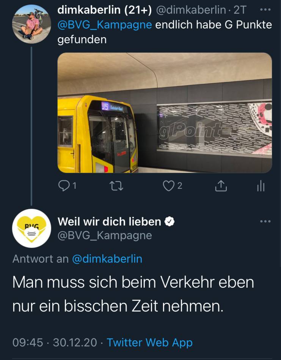Follow the @dimkaberlin link after Antwort an
The width and height of the screenshot is (281, 360).
point(107,259)
